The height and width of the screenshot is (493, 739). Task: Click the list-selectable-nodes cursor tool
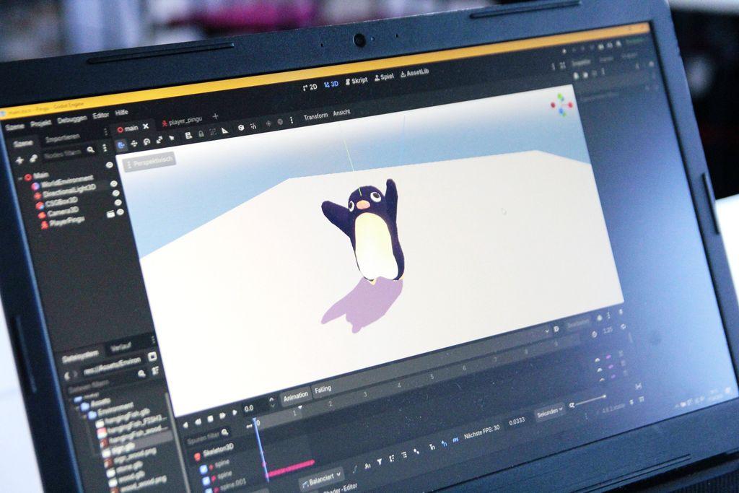[x=172, y=138]
